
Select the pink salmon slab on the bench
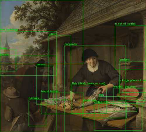131,93
